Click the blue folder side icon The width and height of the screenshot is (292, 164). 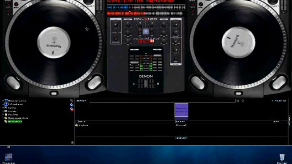click(x=72, y=105)
